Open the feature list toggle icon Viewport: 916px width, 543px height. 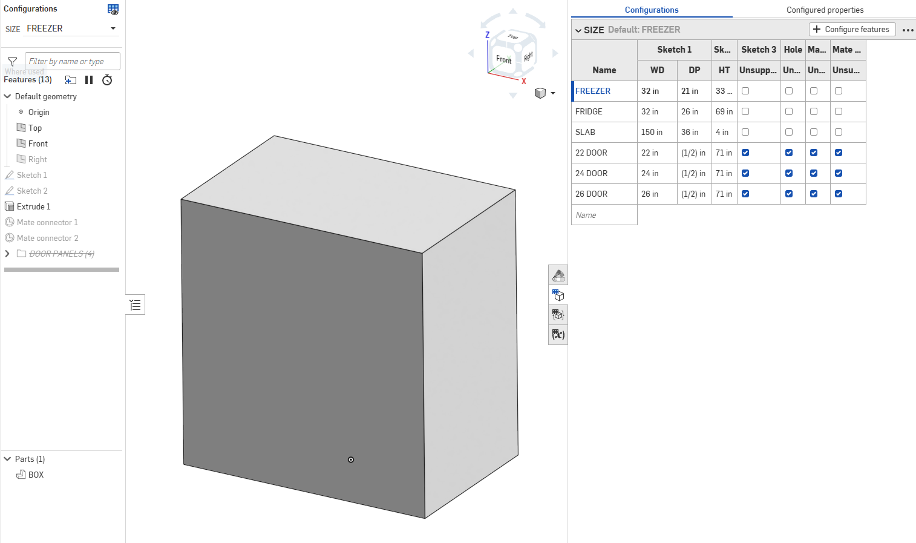136,304
